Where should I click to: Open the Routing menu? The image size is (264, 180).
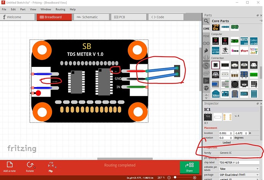click(x=60, y=10)
